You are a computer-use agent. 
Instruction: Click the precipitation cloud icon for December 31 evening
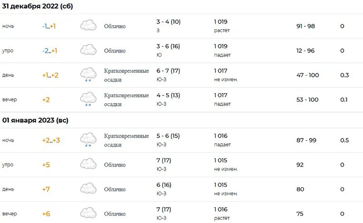(x=88, y=99)
